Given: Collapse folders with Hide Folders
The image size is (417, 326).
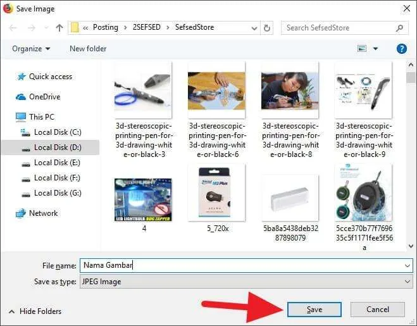Looking at the screenshot, I should coord(35,311).
